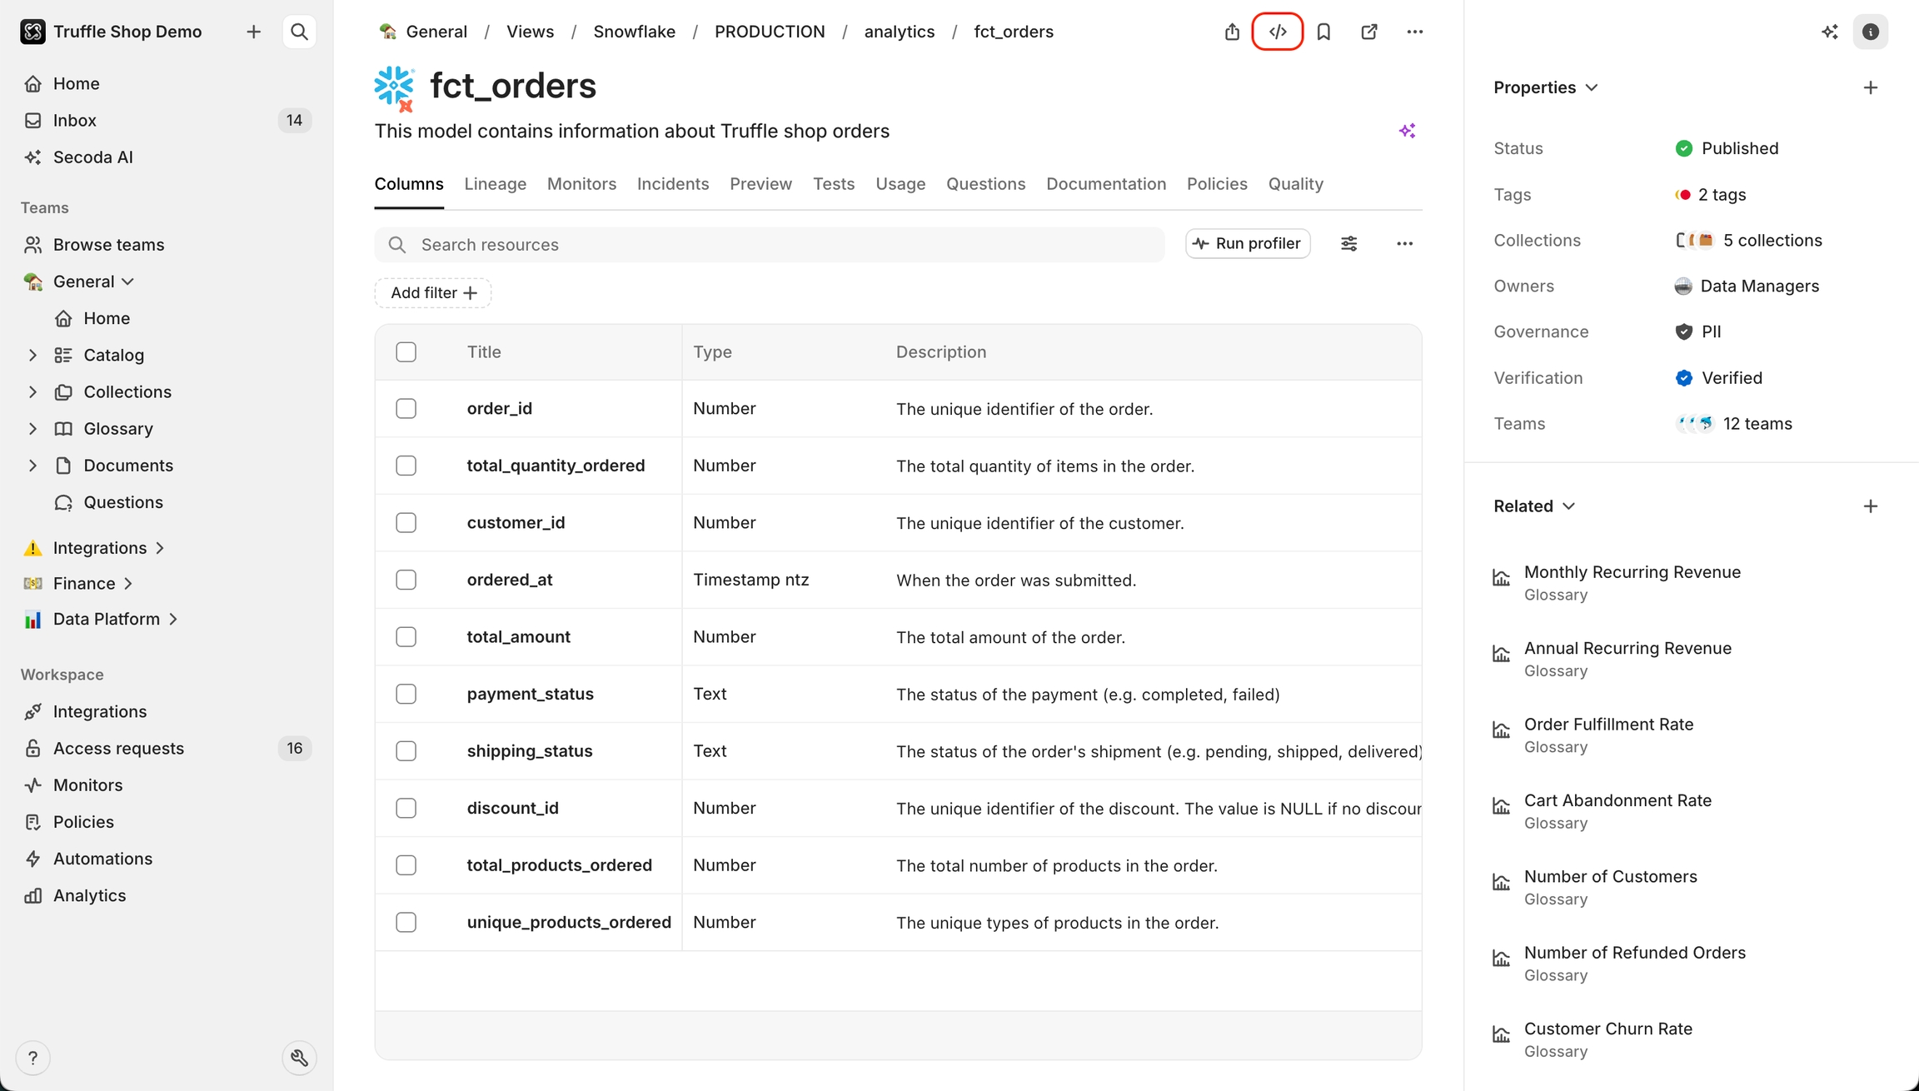
Task: Click the wrench tool icon at bottom left
Action: [x=299, y=1058]
